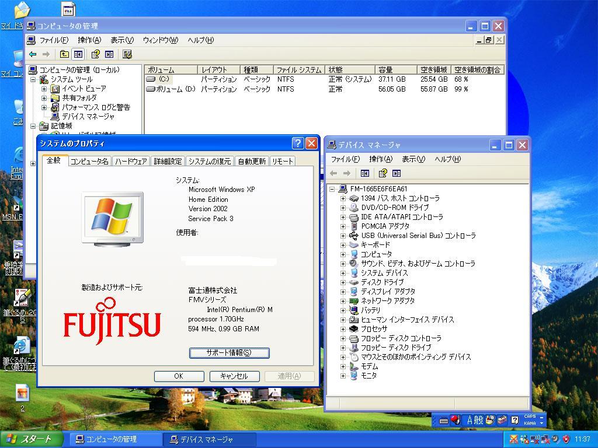Viewport: 598px width, 448px height.
Task: Select root node FM-1665E6F6EA61
Action: tap(378, 189)
